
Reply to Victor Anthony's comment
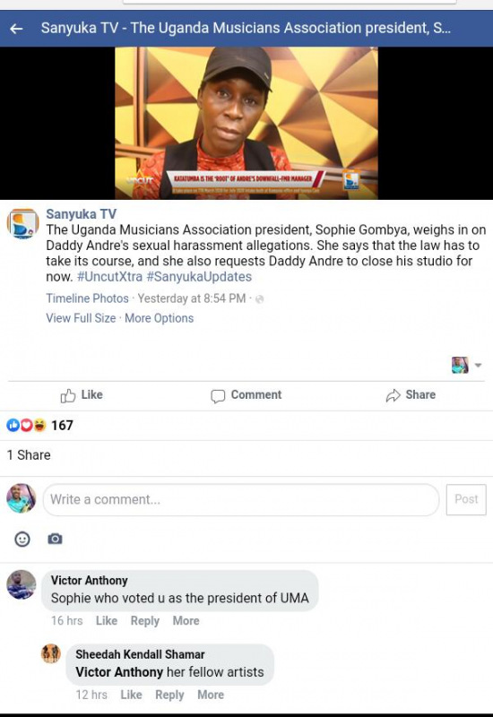coord(145,620)
